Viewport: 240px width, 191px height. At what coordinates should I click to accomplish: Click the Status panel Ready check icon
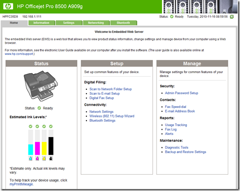click(x=39, y=108)
